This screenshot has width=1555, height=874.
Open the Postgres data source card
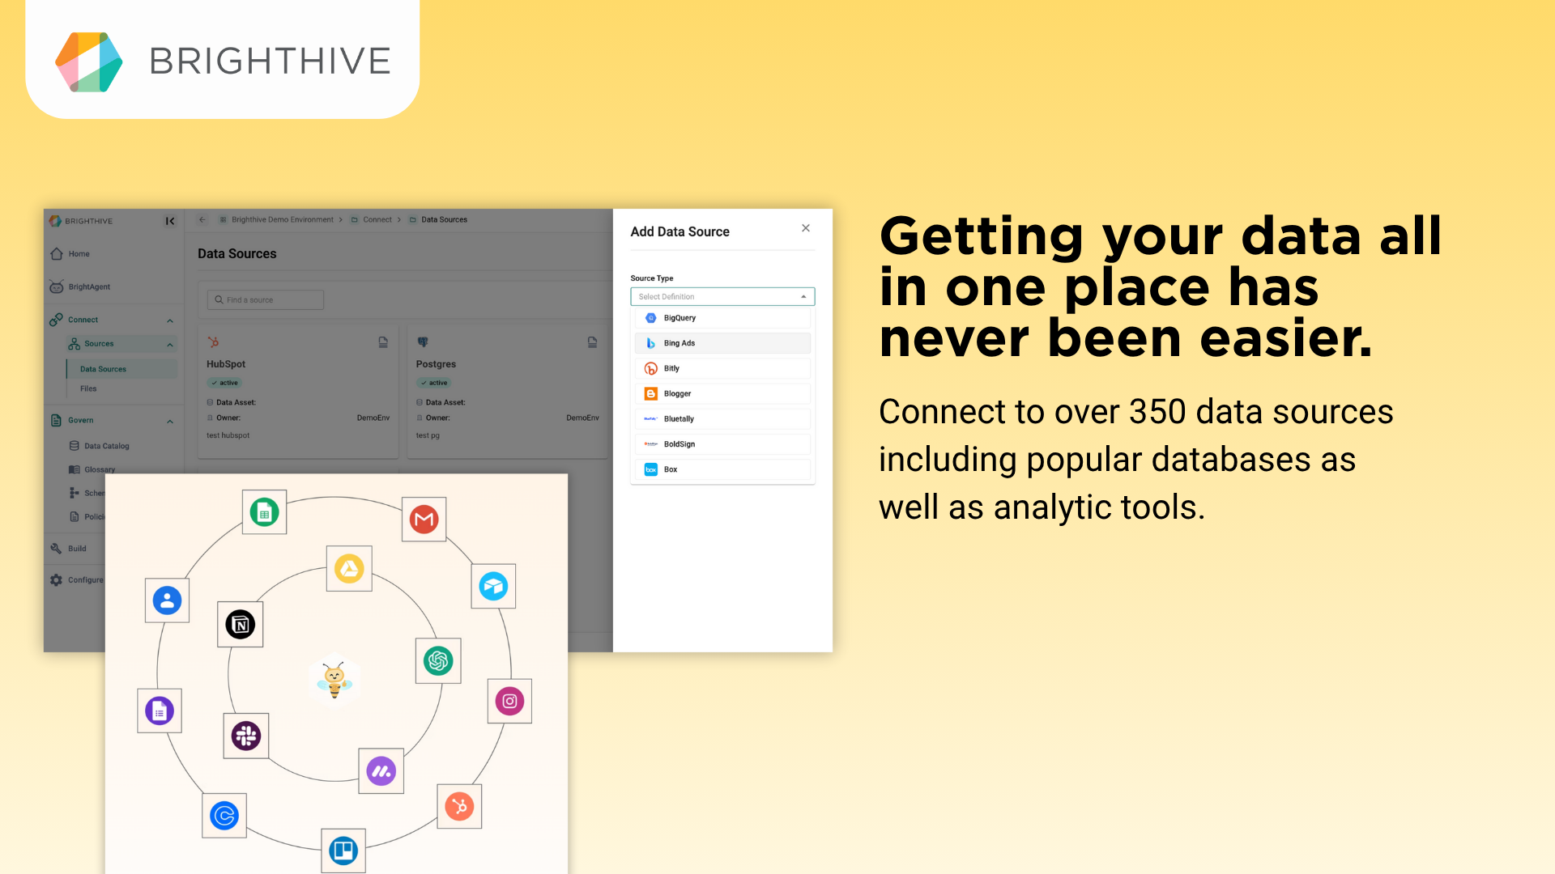tap(508, 392)
